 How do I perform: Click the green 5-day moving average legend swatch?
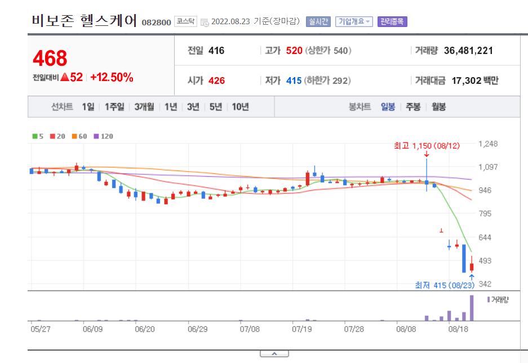click(x=35, y=136)
